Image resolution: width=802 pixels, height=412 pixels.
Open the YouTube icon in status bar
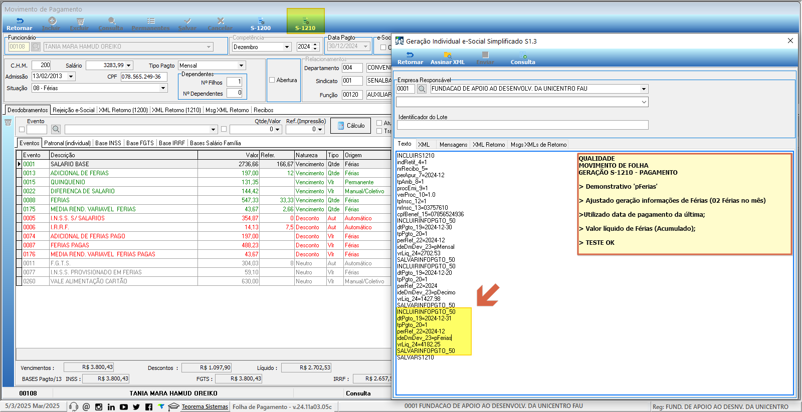(x=124, y=406)
